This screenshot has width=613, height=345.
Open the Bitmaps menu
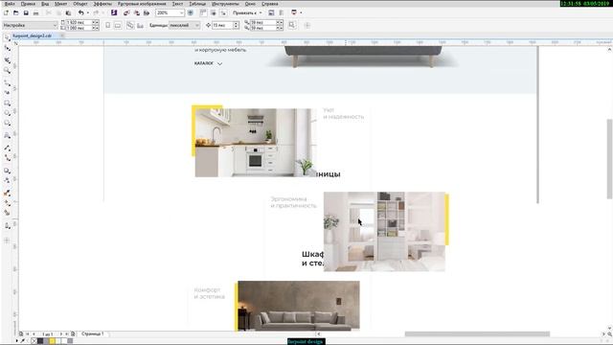click(142, 4)
